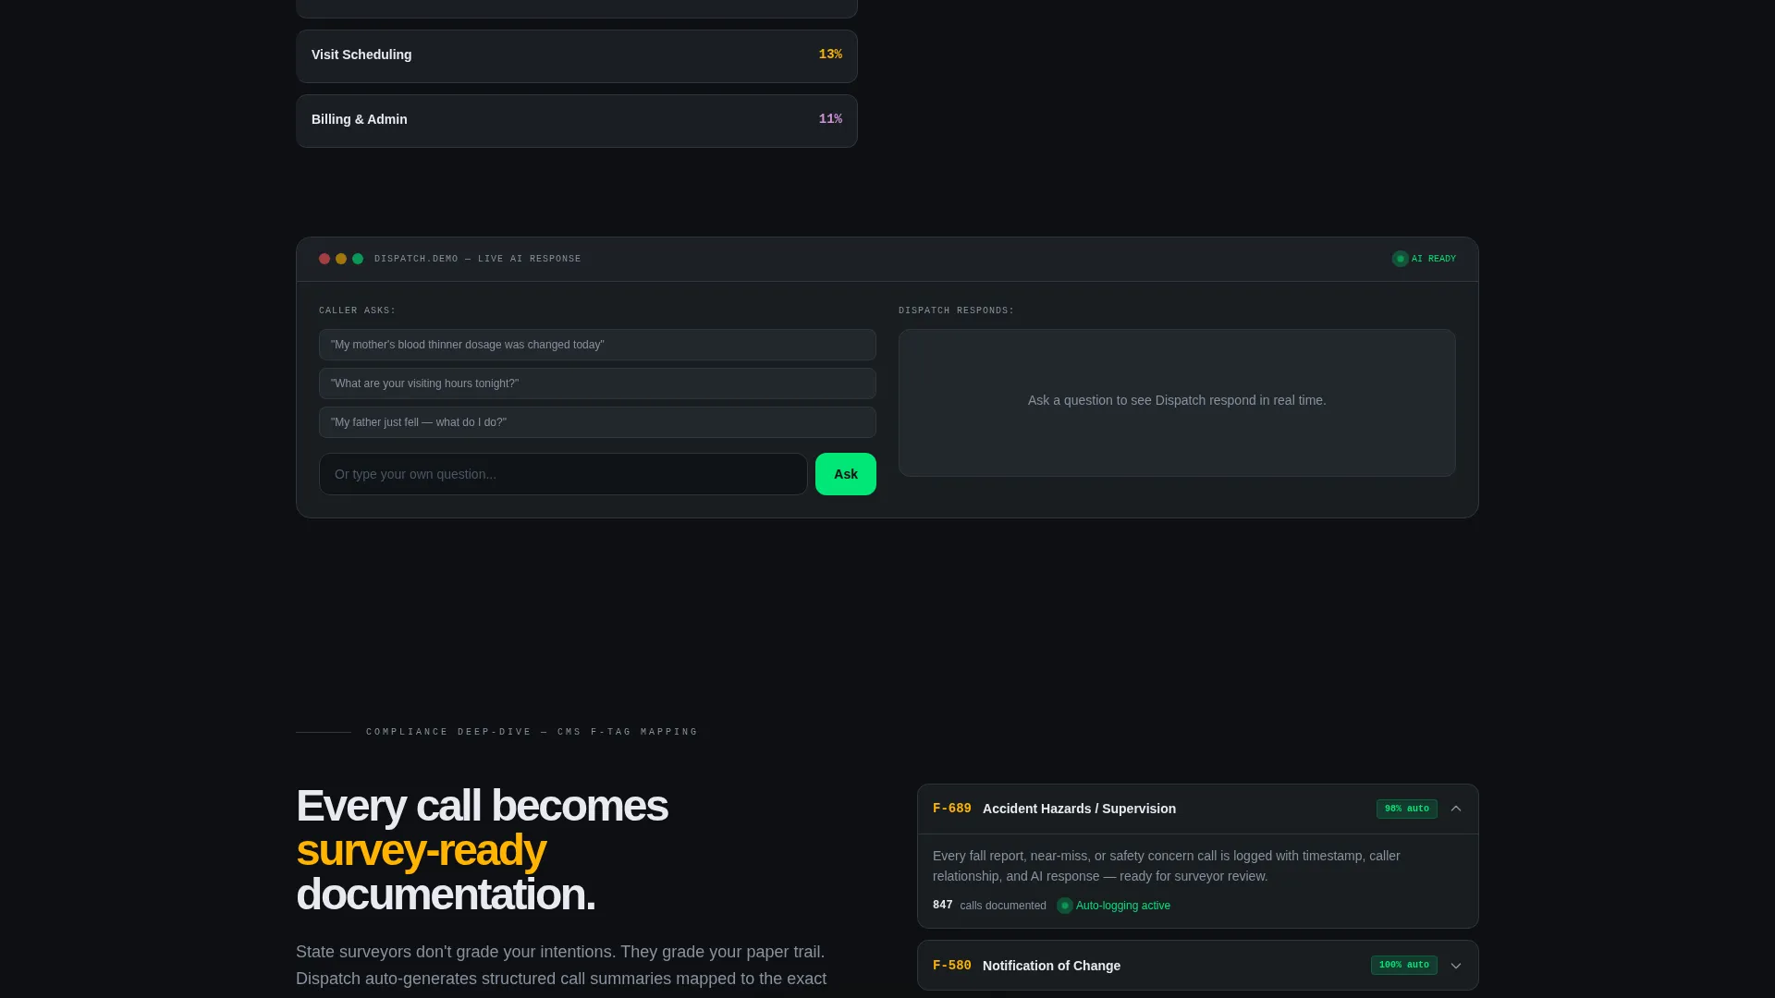Click the AI READY status indicator
This screenshot has height=998, width=1775.
pyautogui.click(x=1424, y=259)
